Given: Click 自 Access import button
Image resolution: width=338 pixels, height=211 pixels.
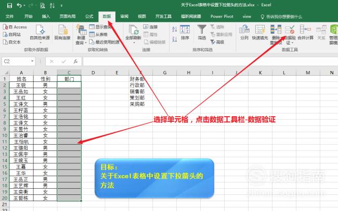Looking at the screenshot, I should (x=15, y=27).
